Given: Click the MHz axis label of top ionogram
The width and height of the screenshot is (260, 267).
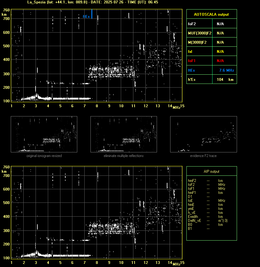Looking at the screenshot, I should [176, 108].
